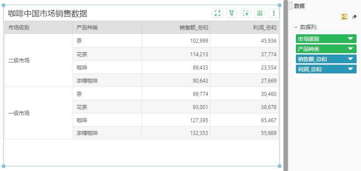Click the vertical gray scrollbar
The height and width of the screenshot is (171, 361).
pyautogui.click(x=285, y=85)
